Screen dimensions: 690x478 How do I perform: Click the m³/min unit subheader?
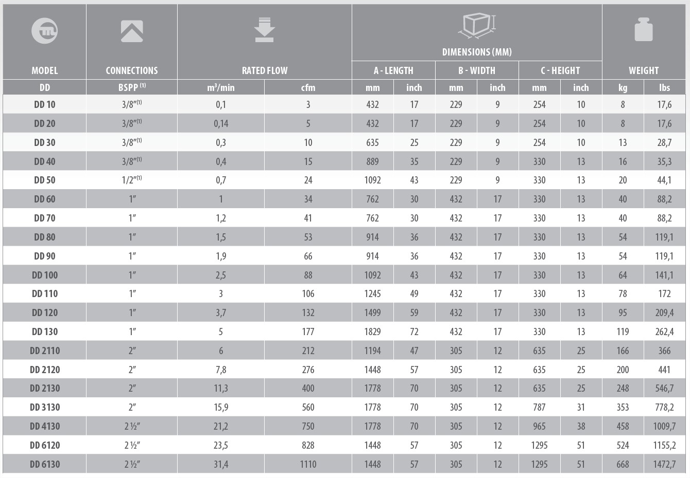click(221, 87)
